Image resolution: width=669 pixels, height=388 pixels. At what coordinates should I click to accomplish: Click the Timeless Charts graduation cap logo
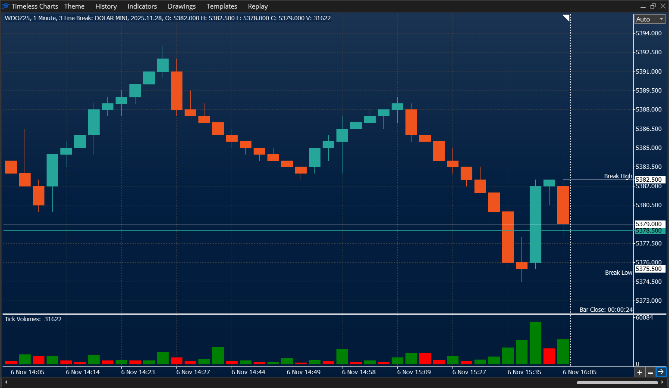click(6, 6)
